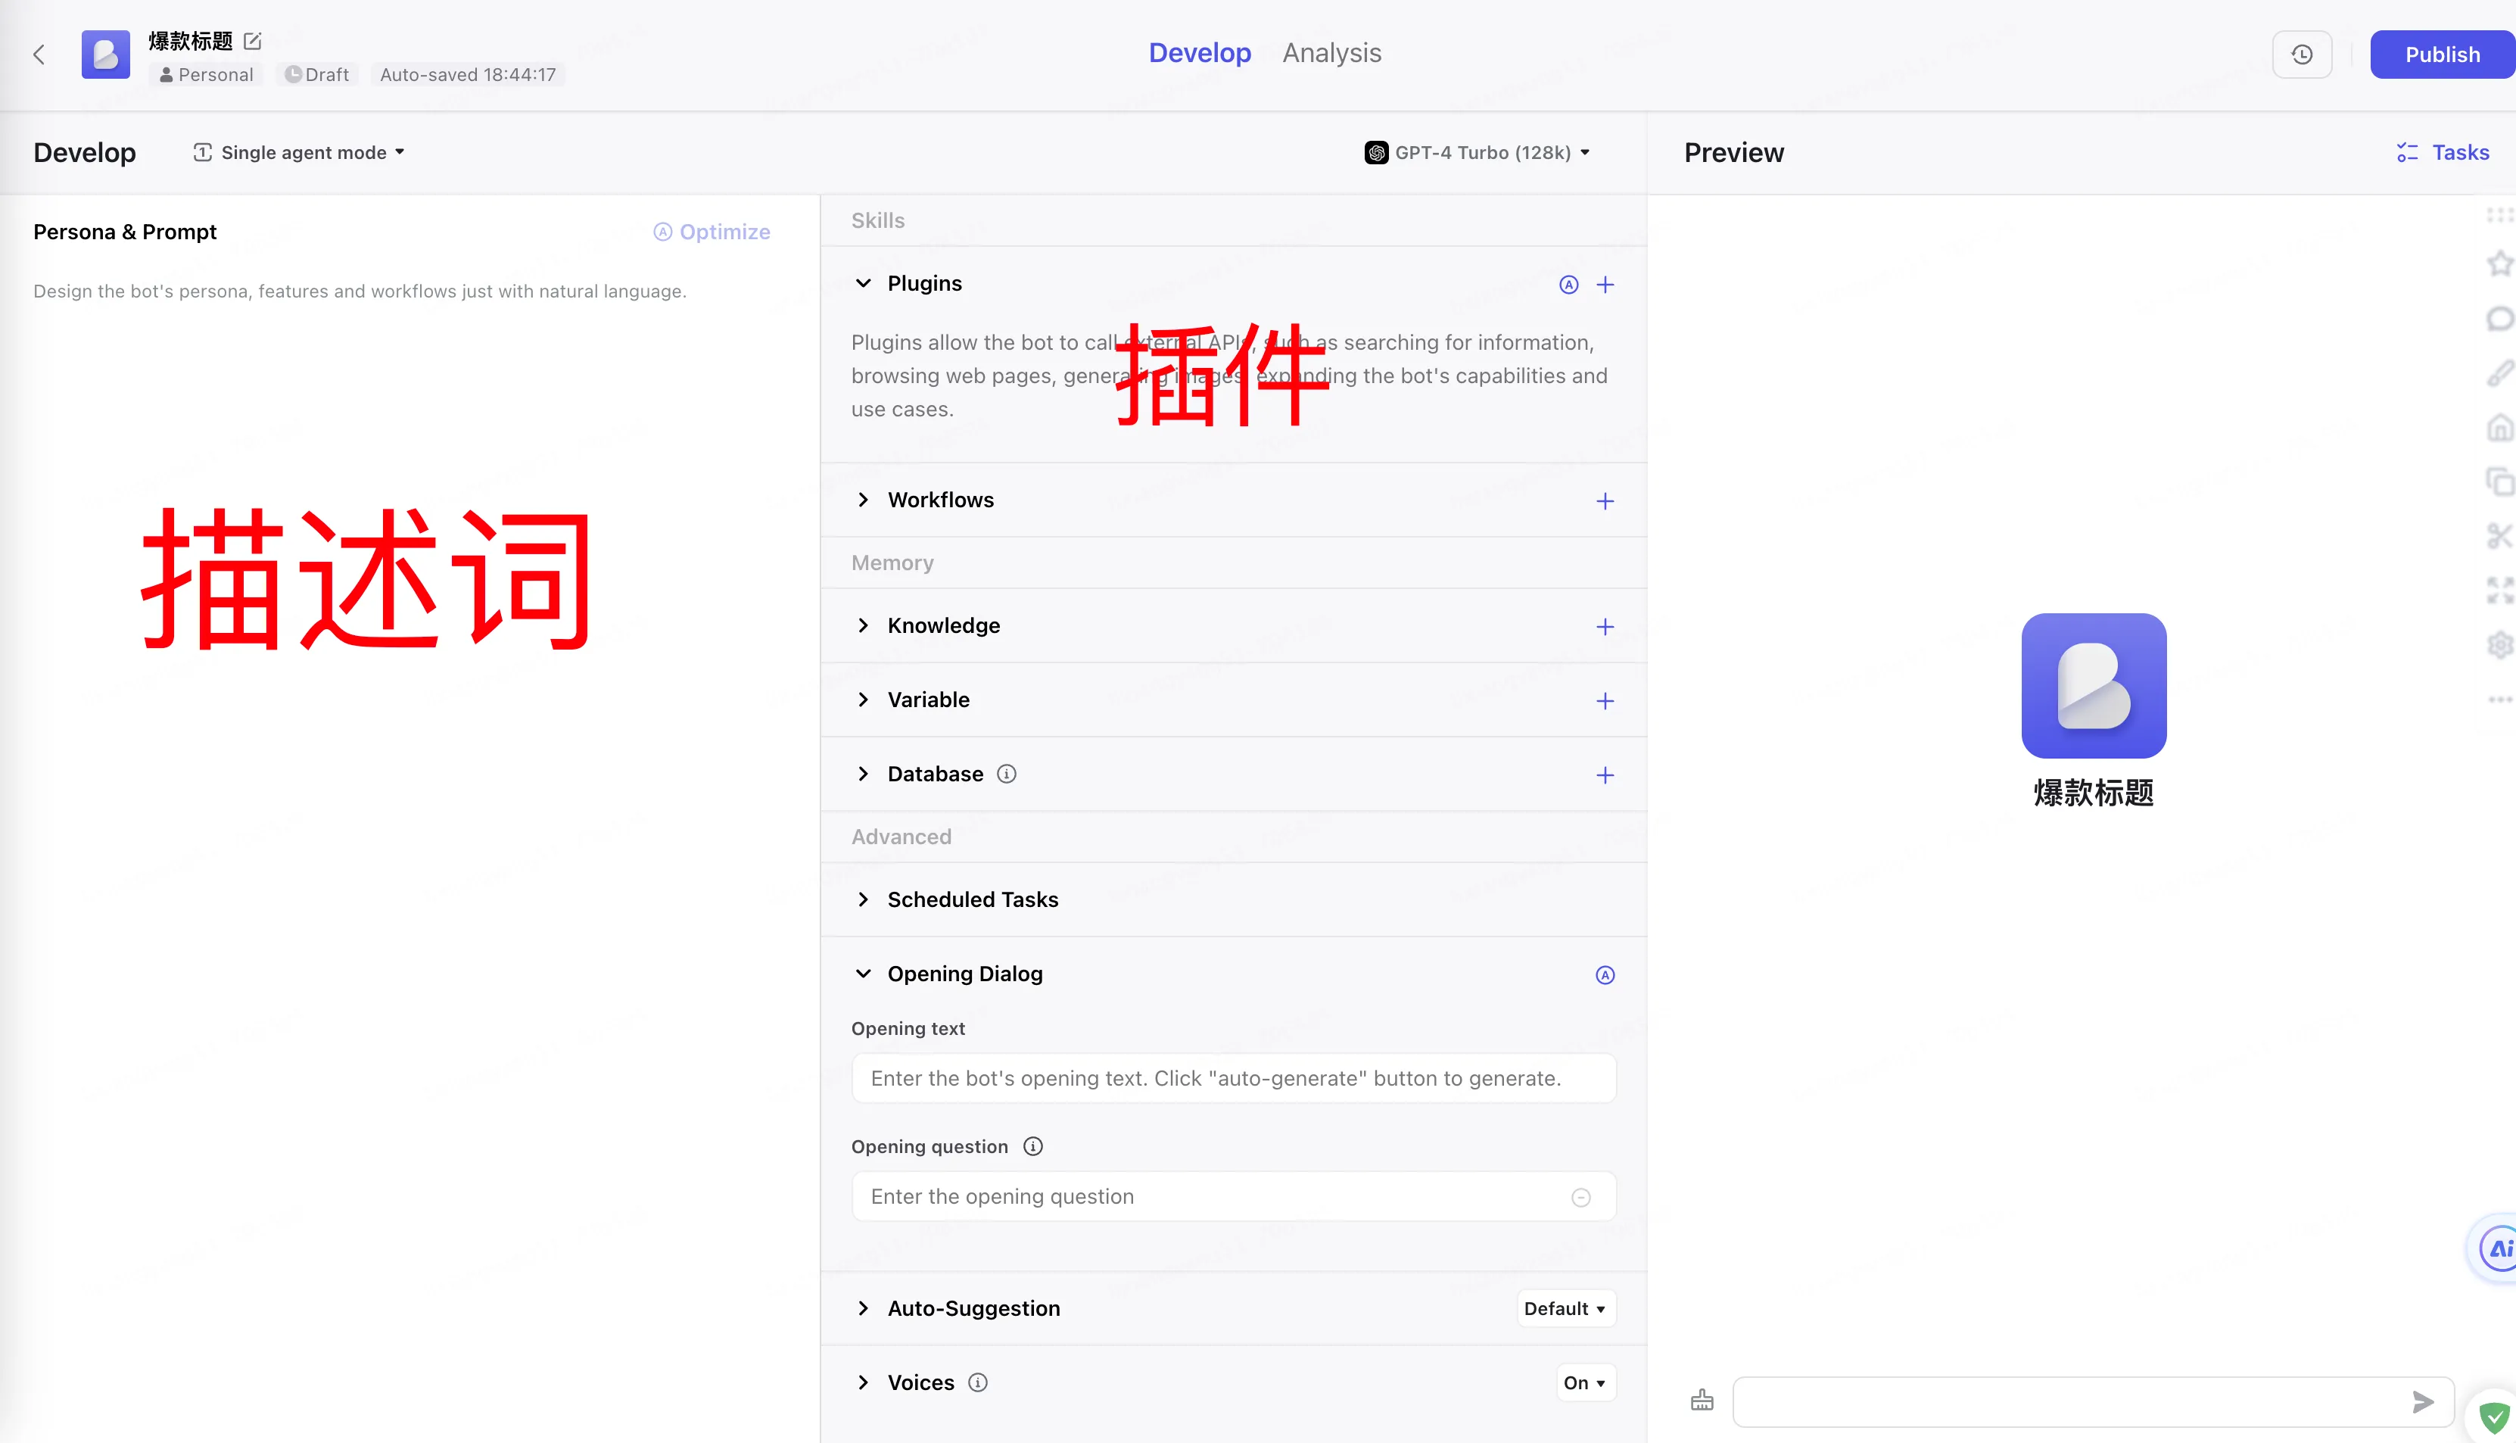Click the Preview chat message box
Viewport: 2516px width, 1443px height.
click(2092, 1401)
